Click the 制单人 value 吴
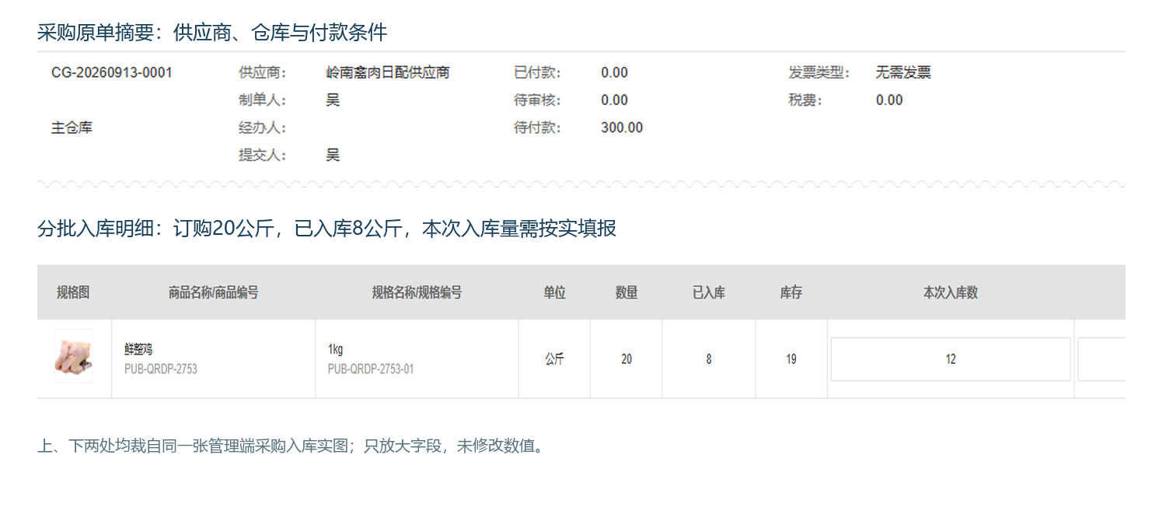This screenshot has width=1166, height=521. 333,100
